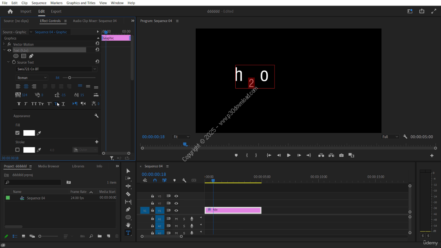Click the Export Frame camera icon
Image resolution: width=441 pixels, height=248 pixels.
click(341, 155)
